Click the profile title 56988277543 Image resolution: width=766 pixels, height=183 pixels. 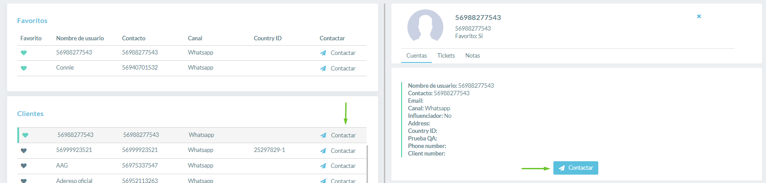click(x=478, y=17)
